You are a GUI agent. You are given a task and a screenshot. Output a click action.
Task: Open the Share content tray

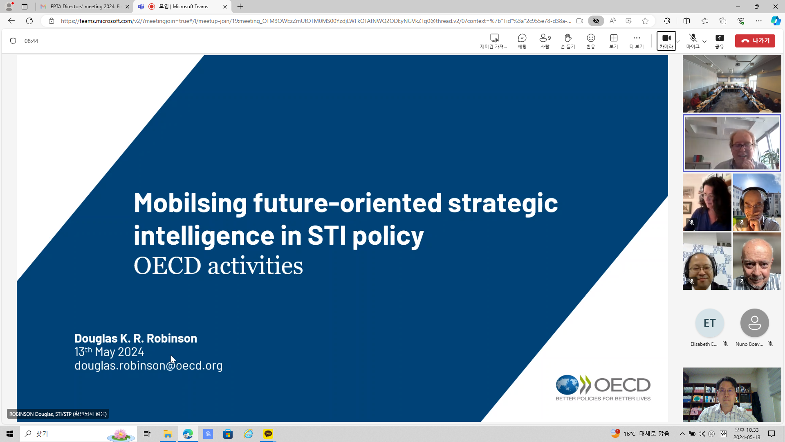(720, 41)
